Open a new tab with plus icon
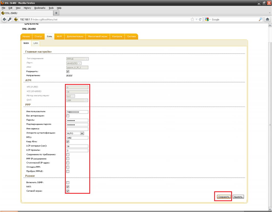The height and width of the screenshot is (212, 272). [56, 13]
